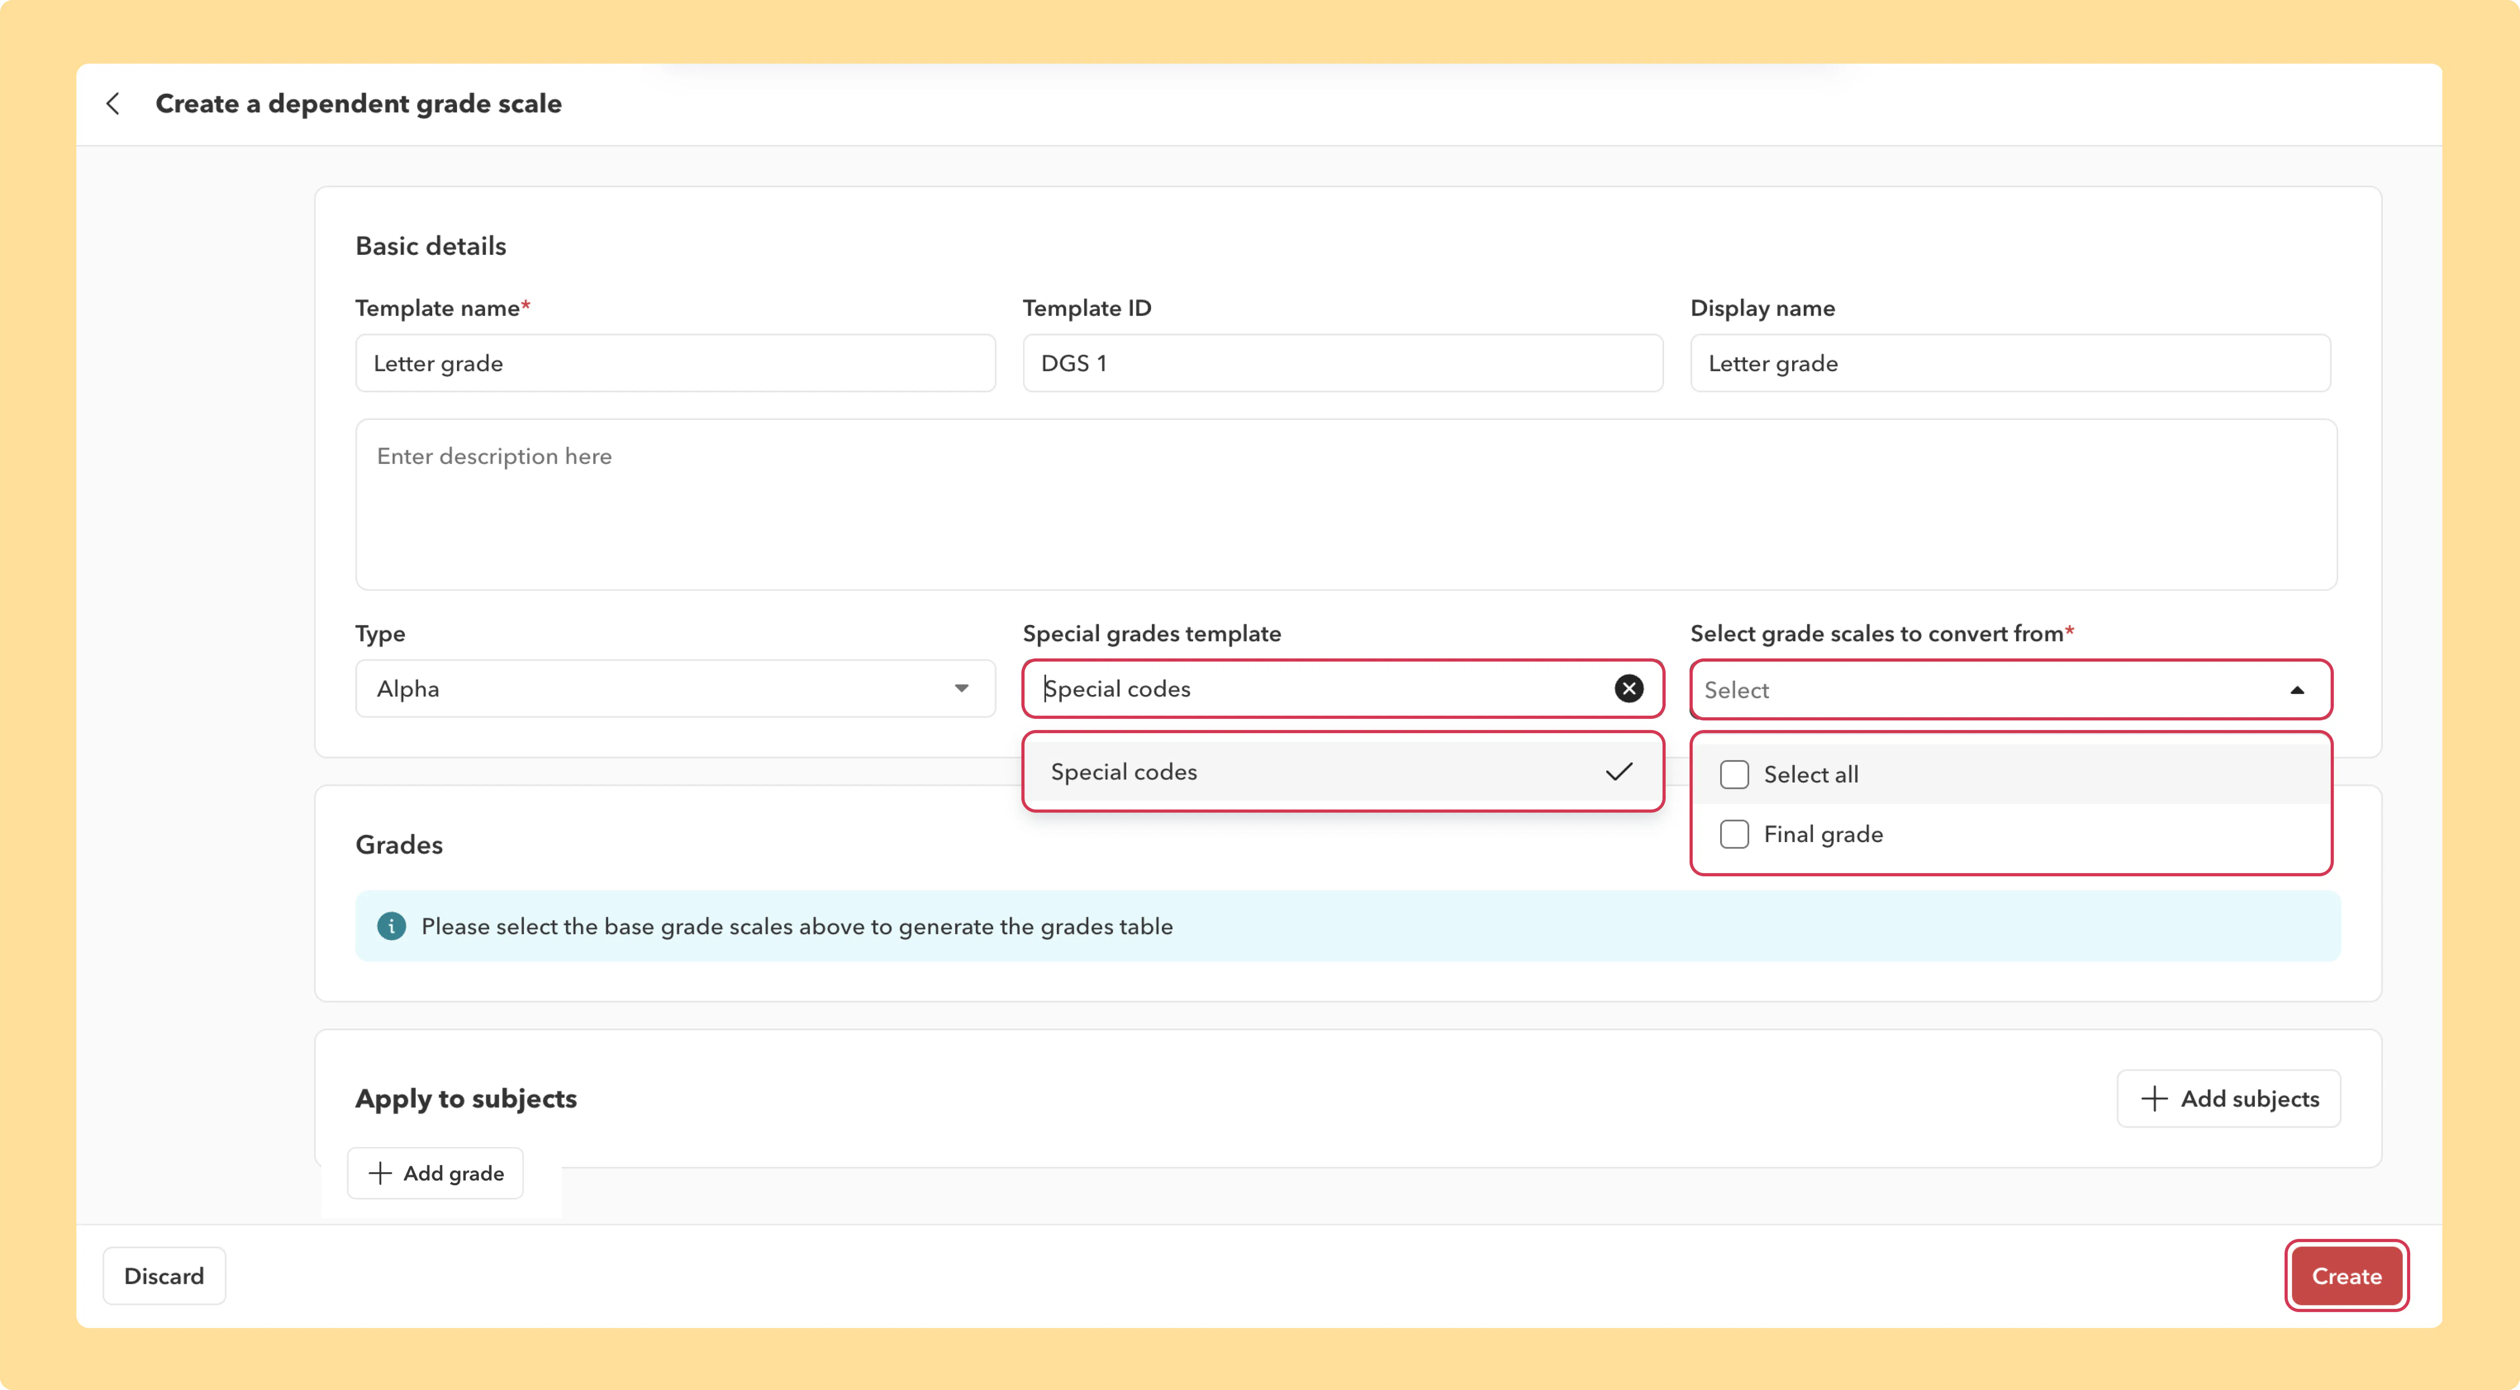The image size is (2520, 1390).
Task: Click the 'Basic details' section heading
Action: click(430, 246)
